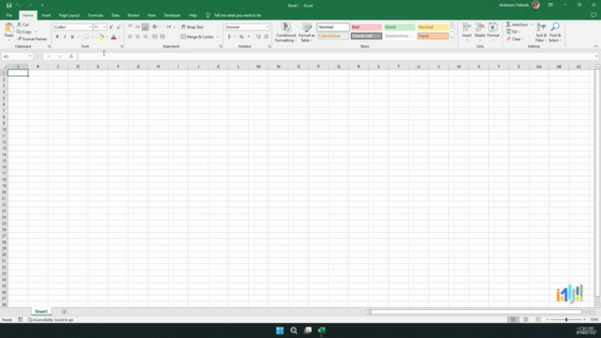Move the zoom slider handle in status bar
Image resolution: width=601 pixels, height=338 pixels.
[x=566, y=319]
